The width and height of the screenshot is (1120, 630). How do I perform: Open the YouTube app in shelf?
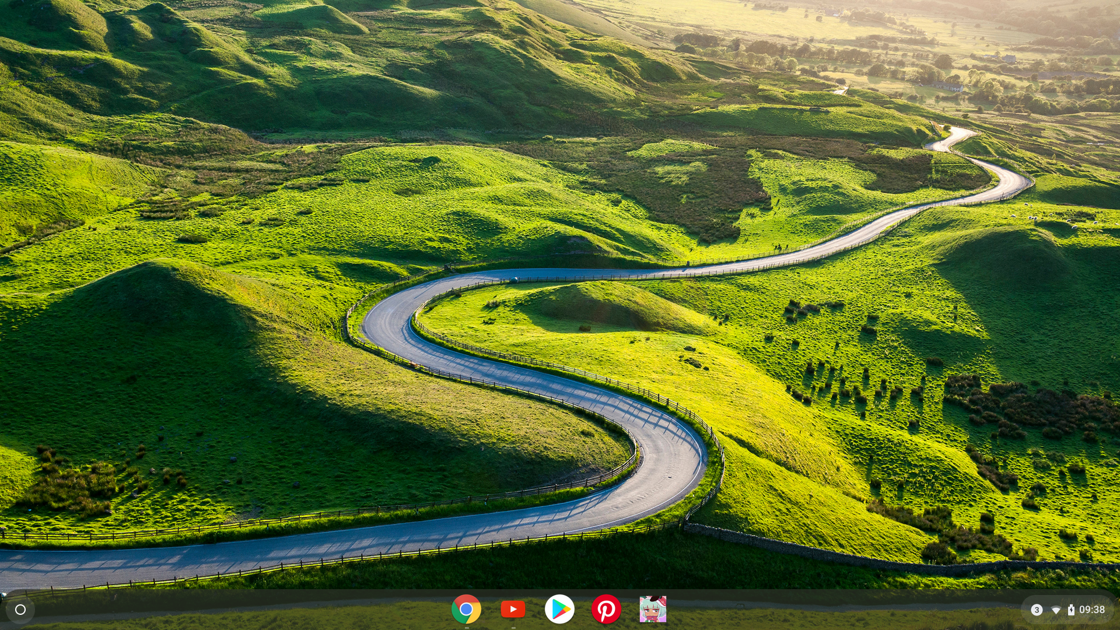(513, 610)
